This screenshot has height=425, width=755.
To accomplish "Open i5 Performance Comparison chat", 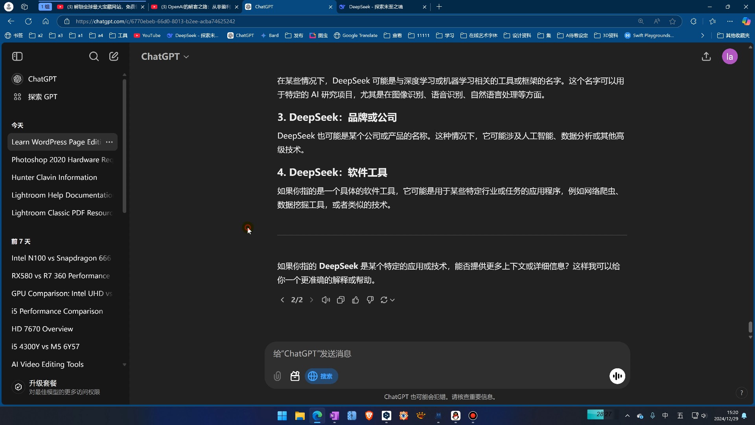I will 63,311.
